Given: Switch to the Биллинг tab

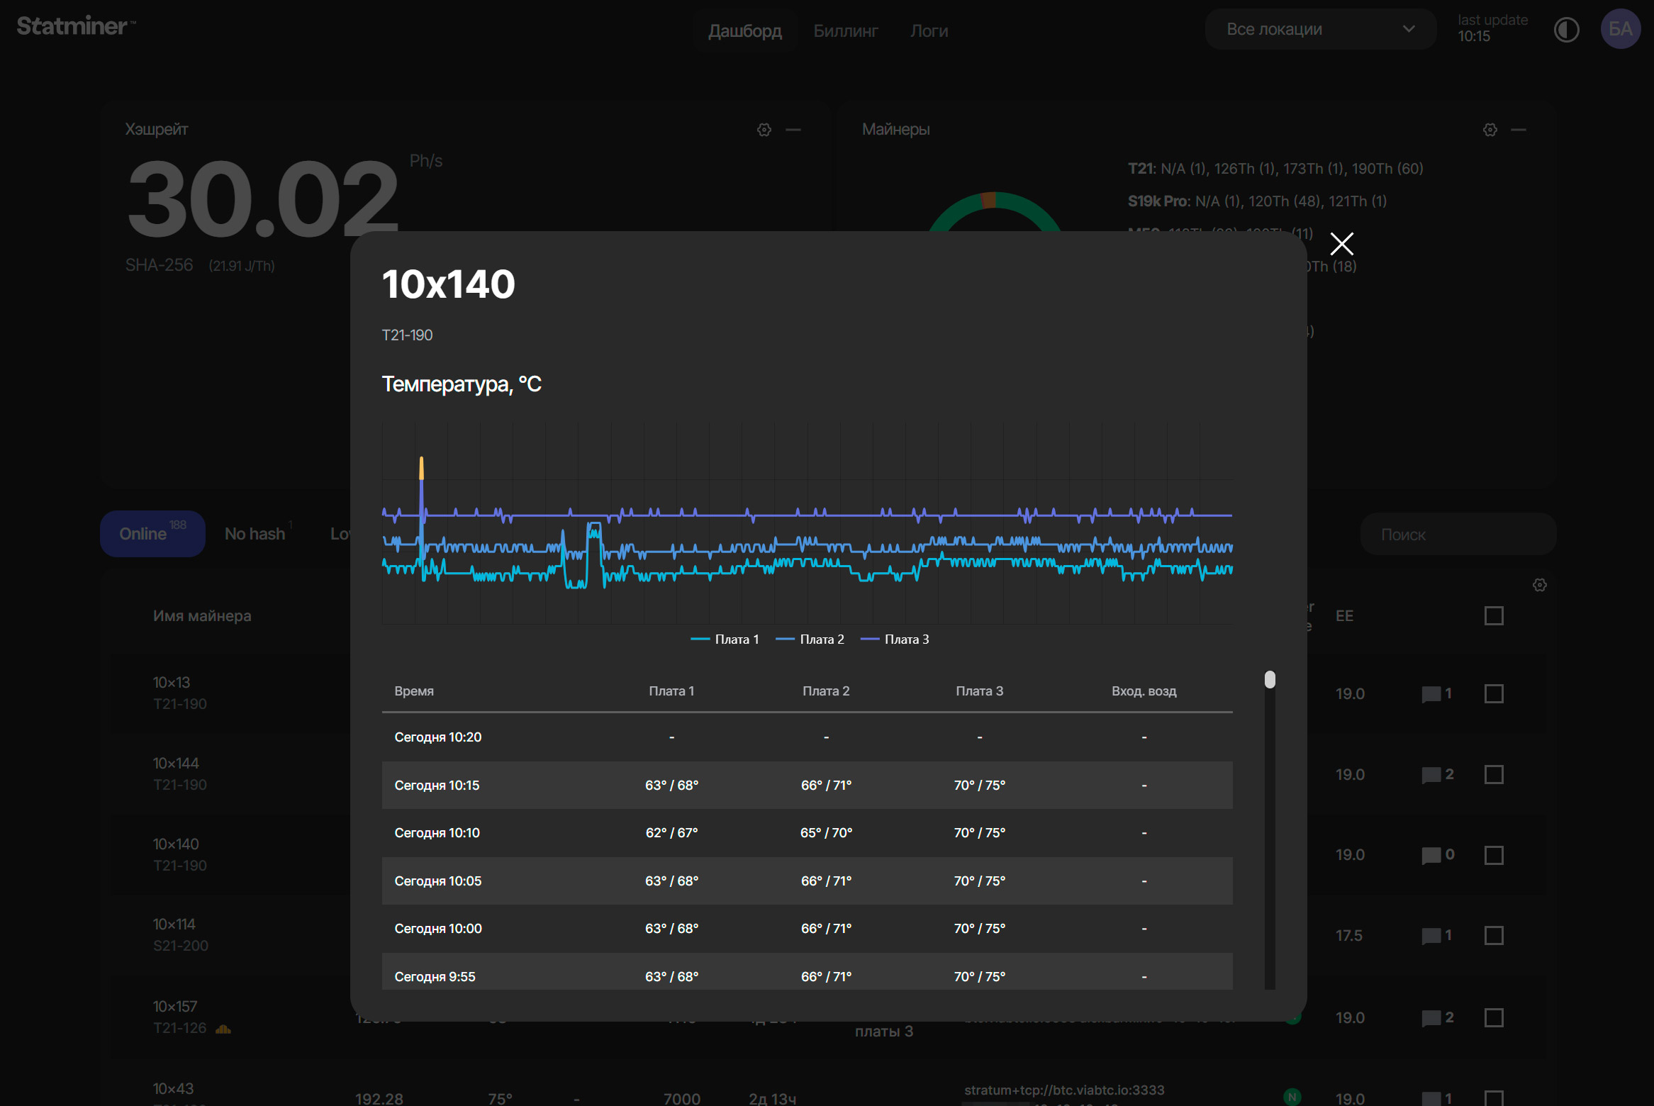Looking at the screenshot, I should 846,31.
